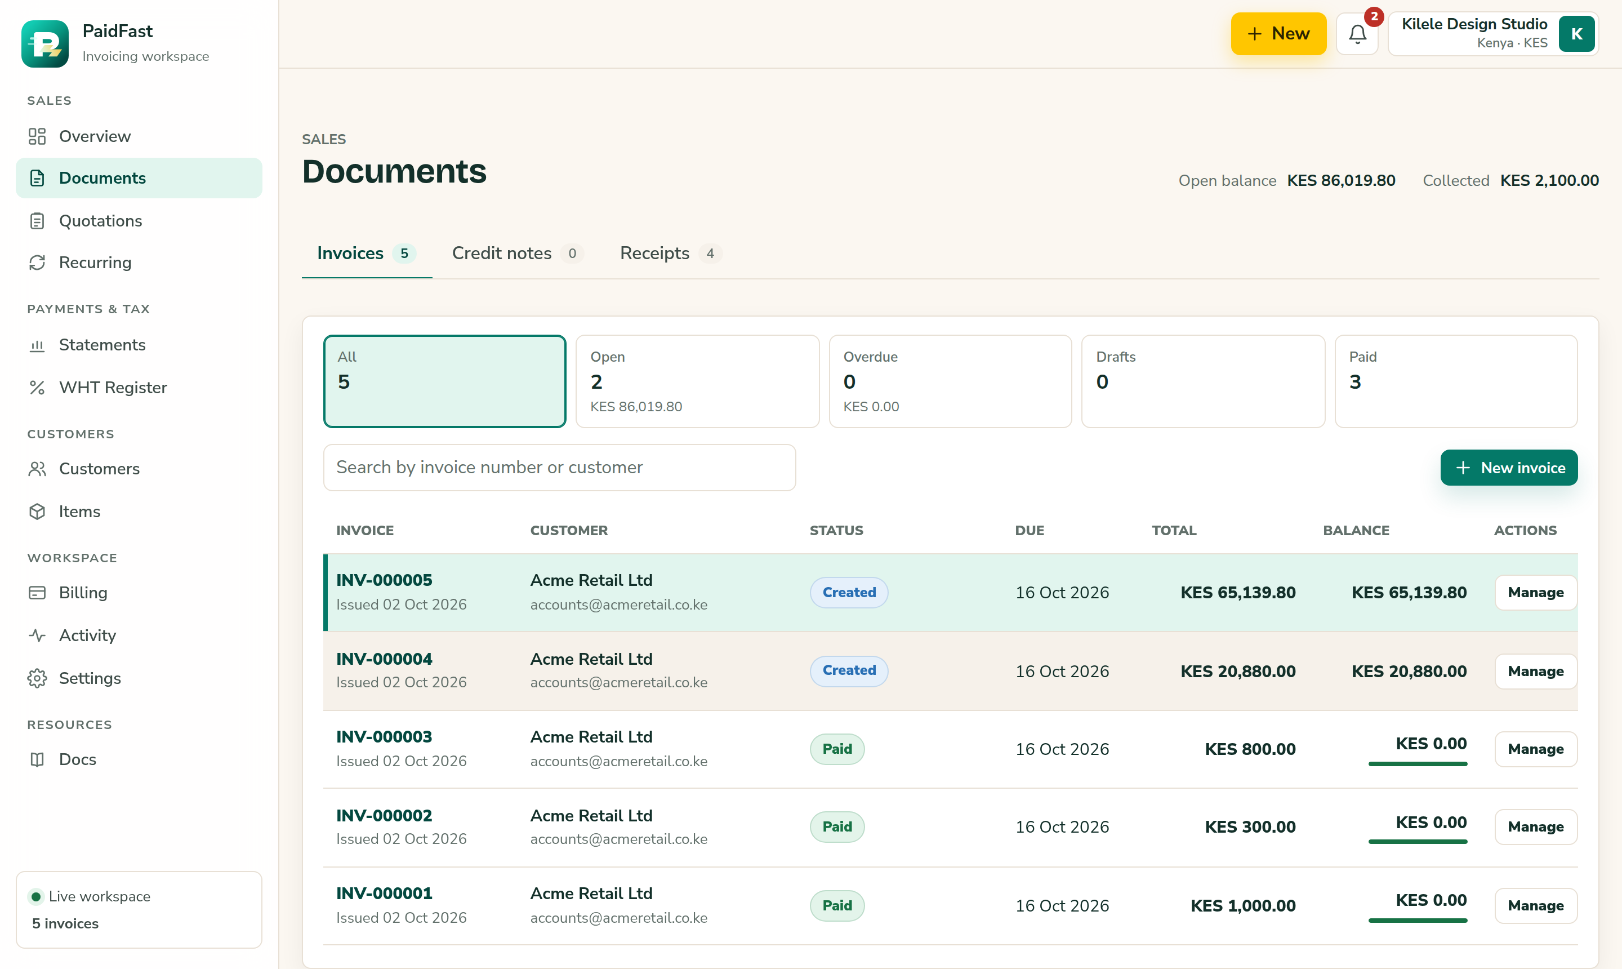Image resolution: width=1622 pixels, height=969 pixels.
Task: Click the yellow New button
Action: click(1278, 34)
